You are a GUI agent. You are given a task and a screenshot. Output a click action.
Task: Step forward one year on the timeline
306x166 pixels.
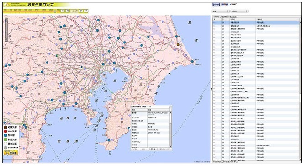81,11
